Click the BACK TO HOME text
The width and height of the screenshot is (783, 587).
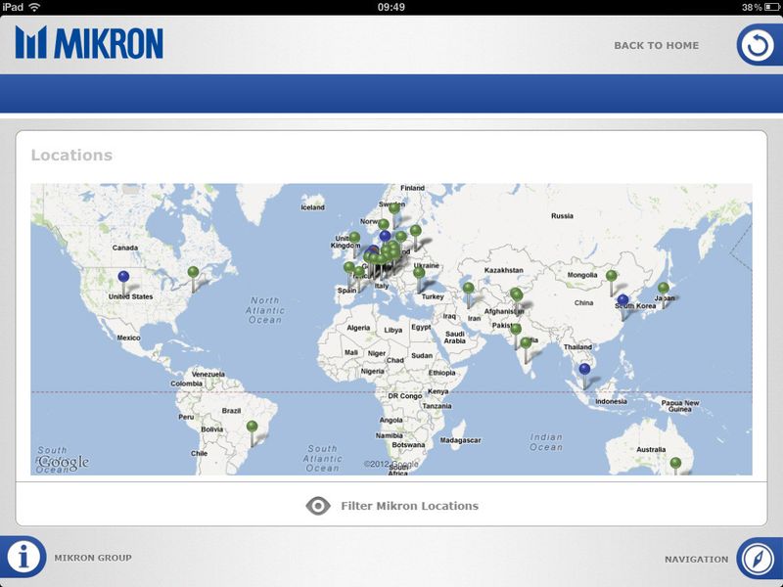pyautogui.click(x=656, y=45)
